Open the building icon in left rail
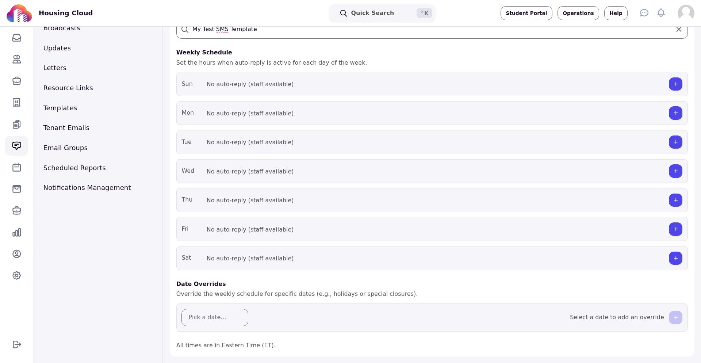The image size is (701, 363). 16,103
